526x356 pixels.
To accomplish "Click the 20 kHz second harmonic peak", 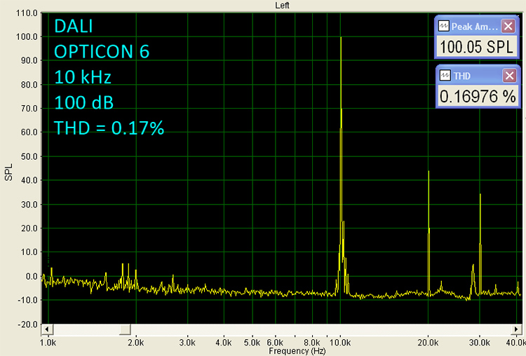I will tap(429, 172).
